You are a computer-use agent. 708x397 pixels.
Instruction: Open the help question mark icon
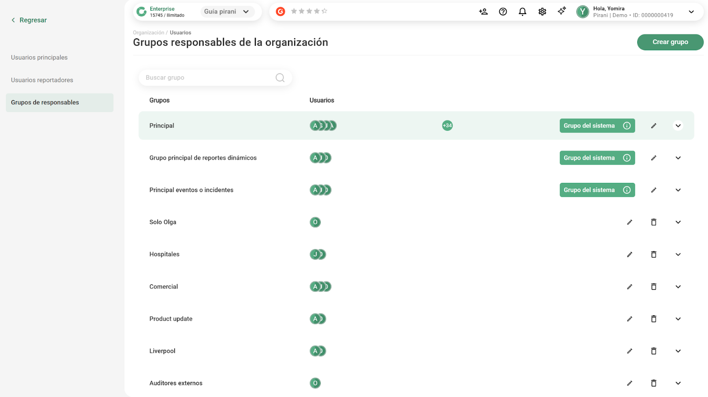[x=503, y=12]
